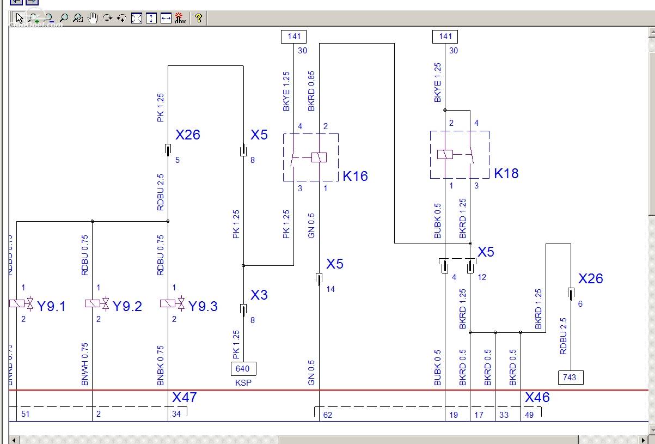Click the X26 label next to pin 5
This screenshot has width=655, height=444.
pyautogui.click(x=188, y=135)
